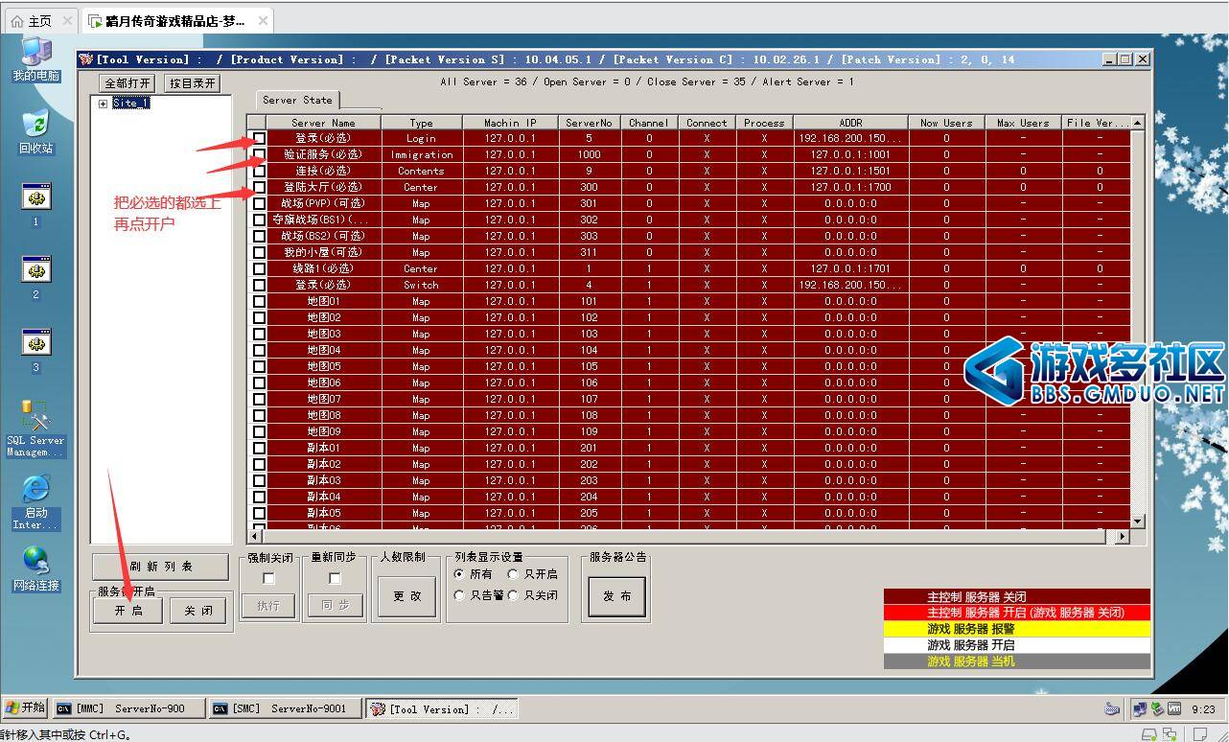
Task: Select the ServerNo 1000 cell
Action: click(x=589, y=154)
